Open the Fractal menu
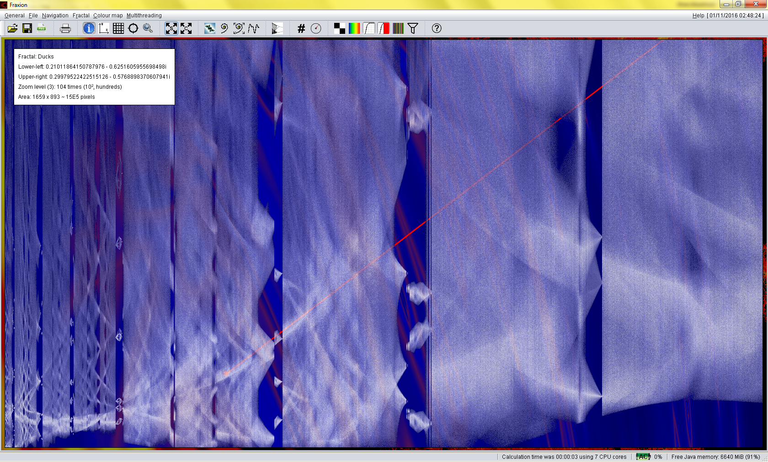 coord(81,16)
